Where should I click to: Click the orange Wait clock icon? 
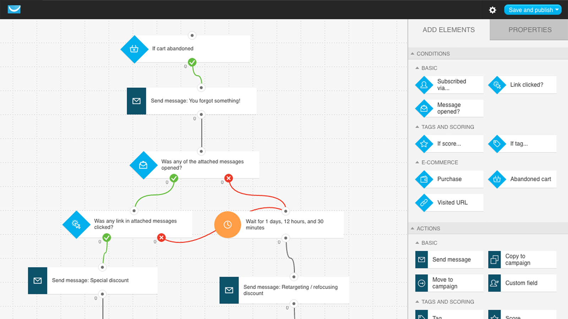pos(228,225)
